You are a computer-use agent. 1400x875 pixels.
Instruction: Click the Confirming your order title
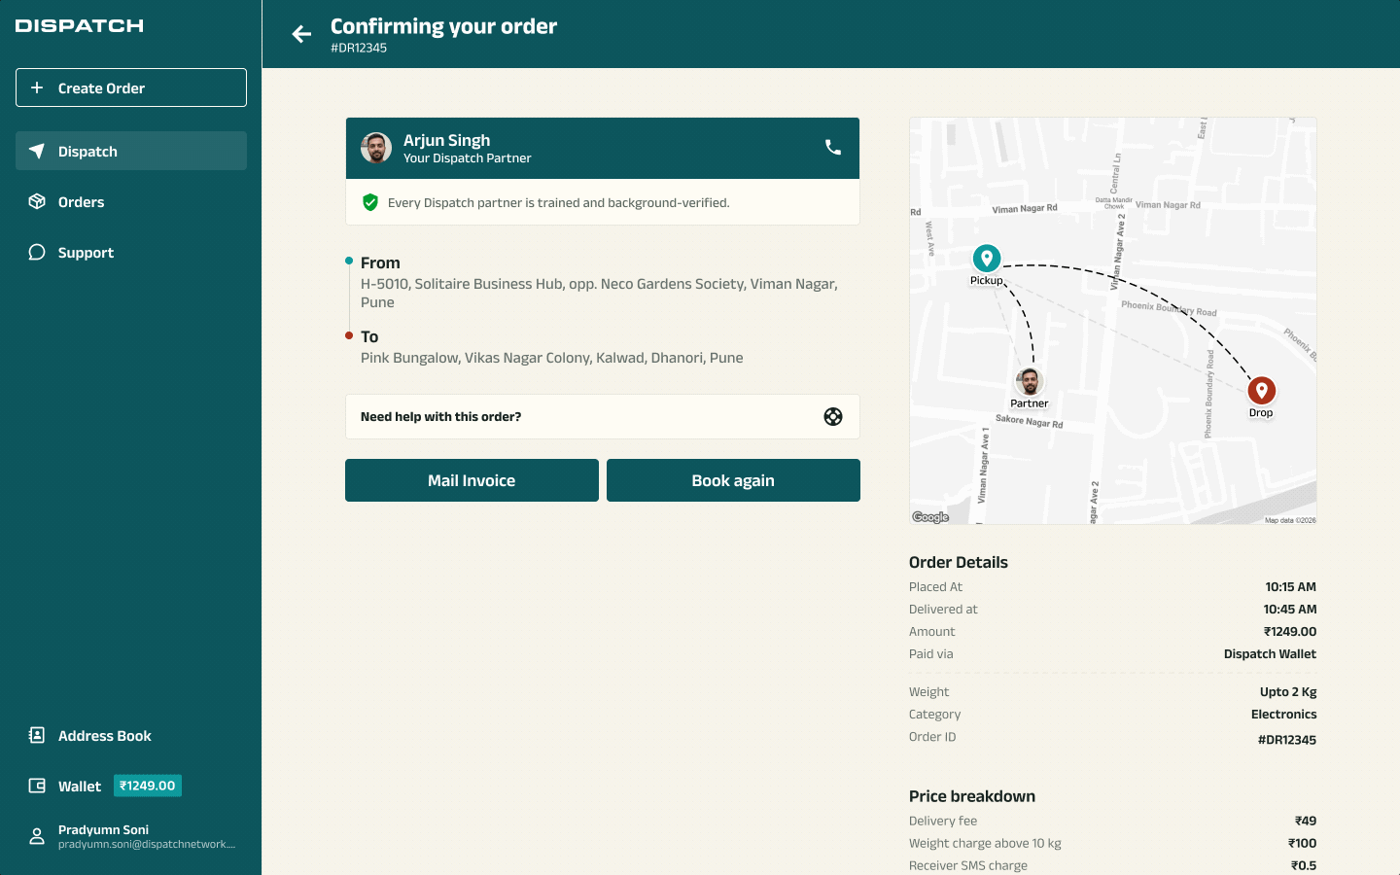coord(443,26)
